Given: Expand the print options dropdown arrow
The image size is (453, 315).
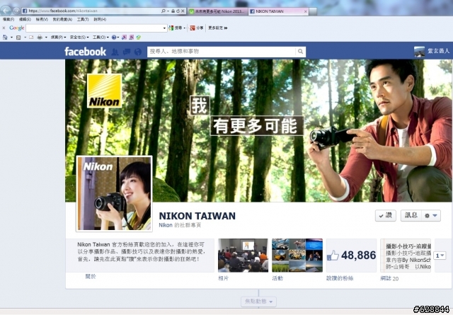Looking at the screenshot, I should click(x=46, y=38).
